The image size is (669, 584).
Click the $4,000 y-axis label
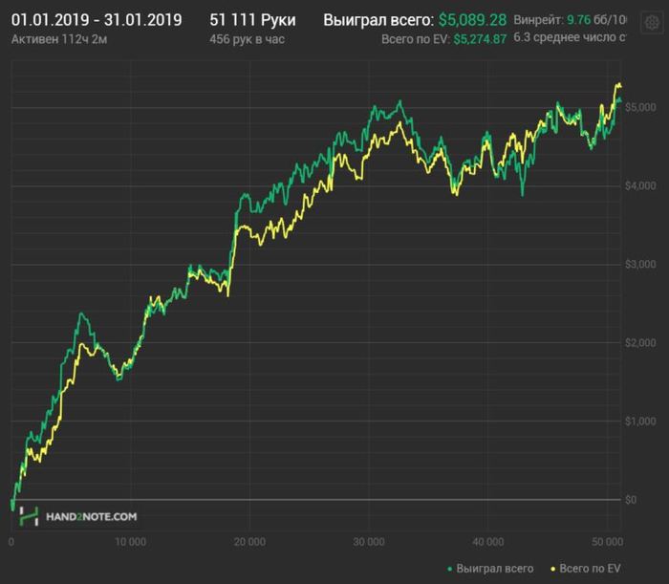[640, 185]
